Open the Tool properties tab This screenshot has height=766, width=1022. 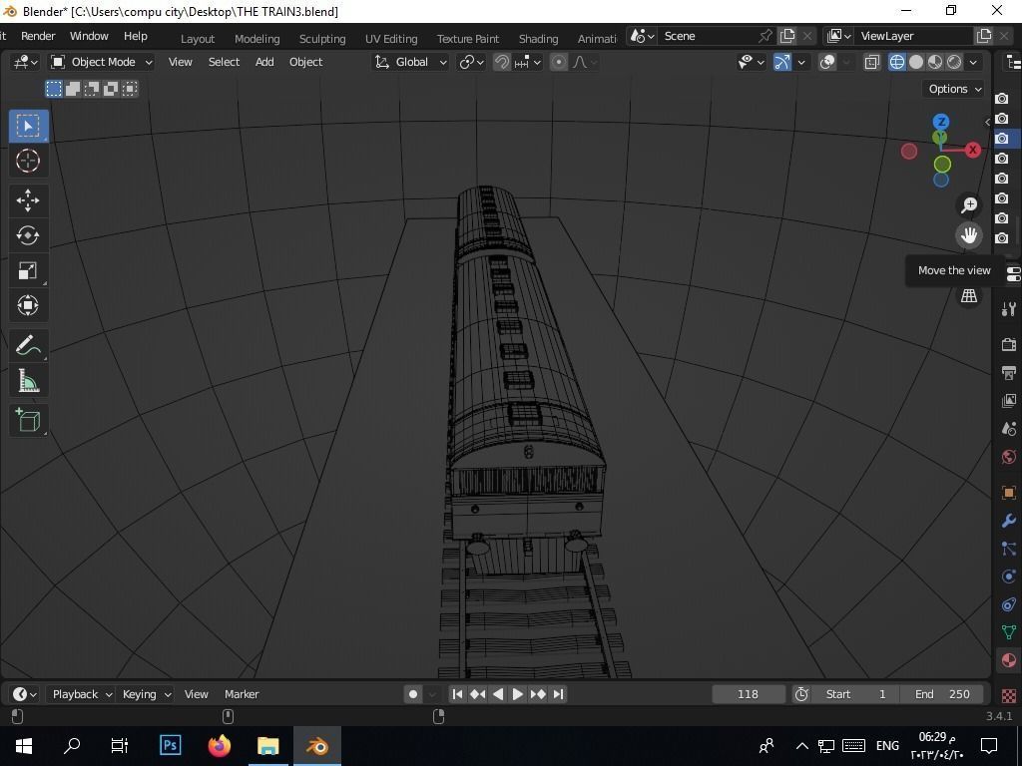1008,310
